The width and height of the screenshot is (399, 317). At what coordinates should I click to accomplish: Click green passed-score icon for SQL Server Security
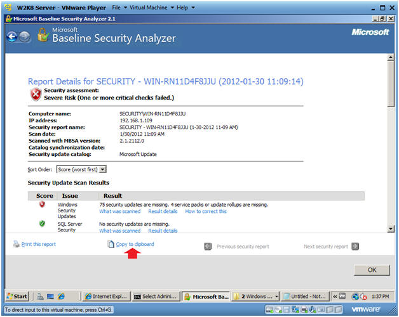tap(42, 223)
